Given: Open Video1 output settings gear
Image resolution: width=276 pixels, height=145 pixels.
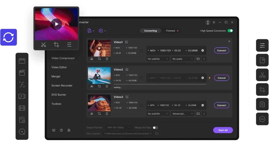Looking at the screenshot, I should point(203,51).
